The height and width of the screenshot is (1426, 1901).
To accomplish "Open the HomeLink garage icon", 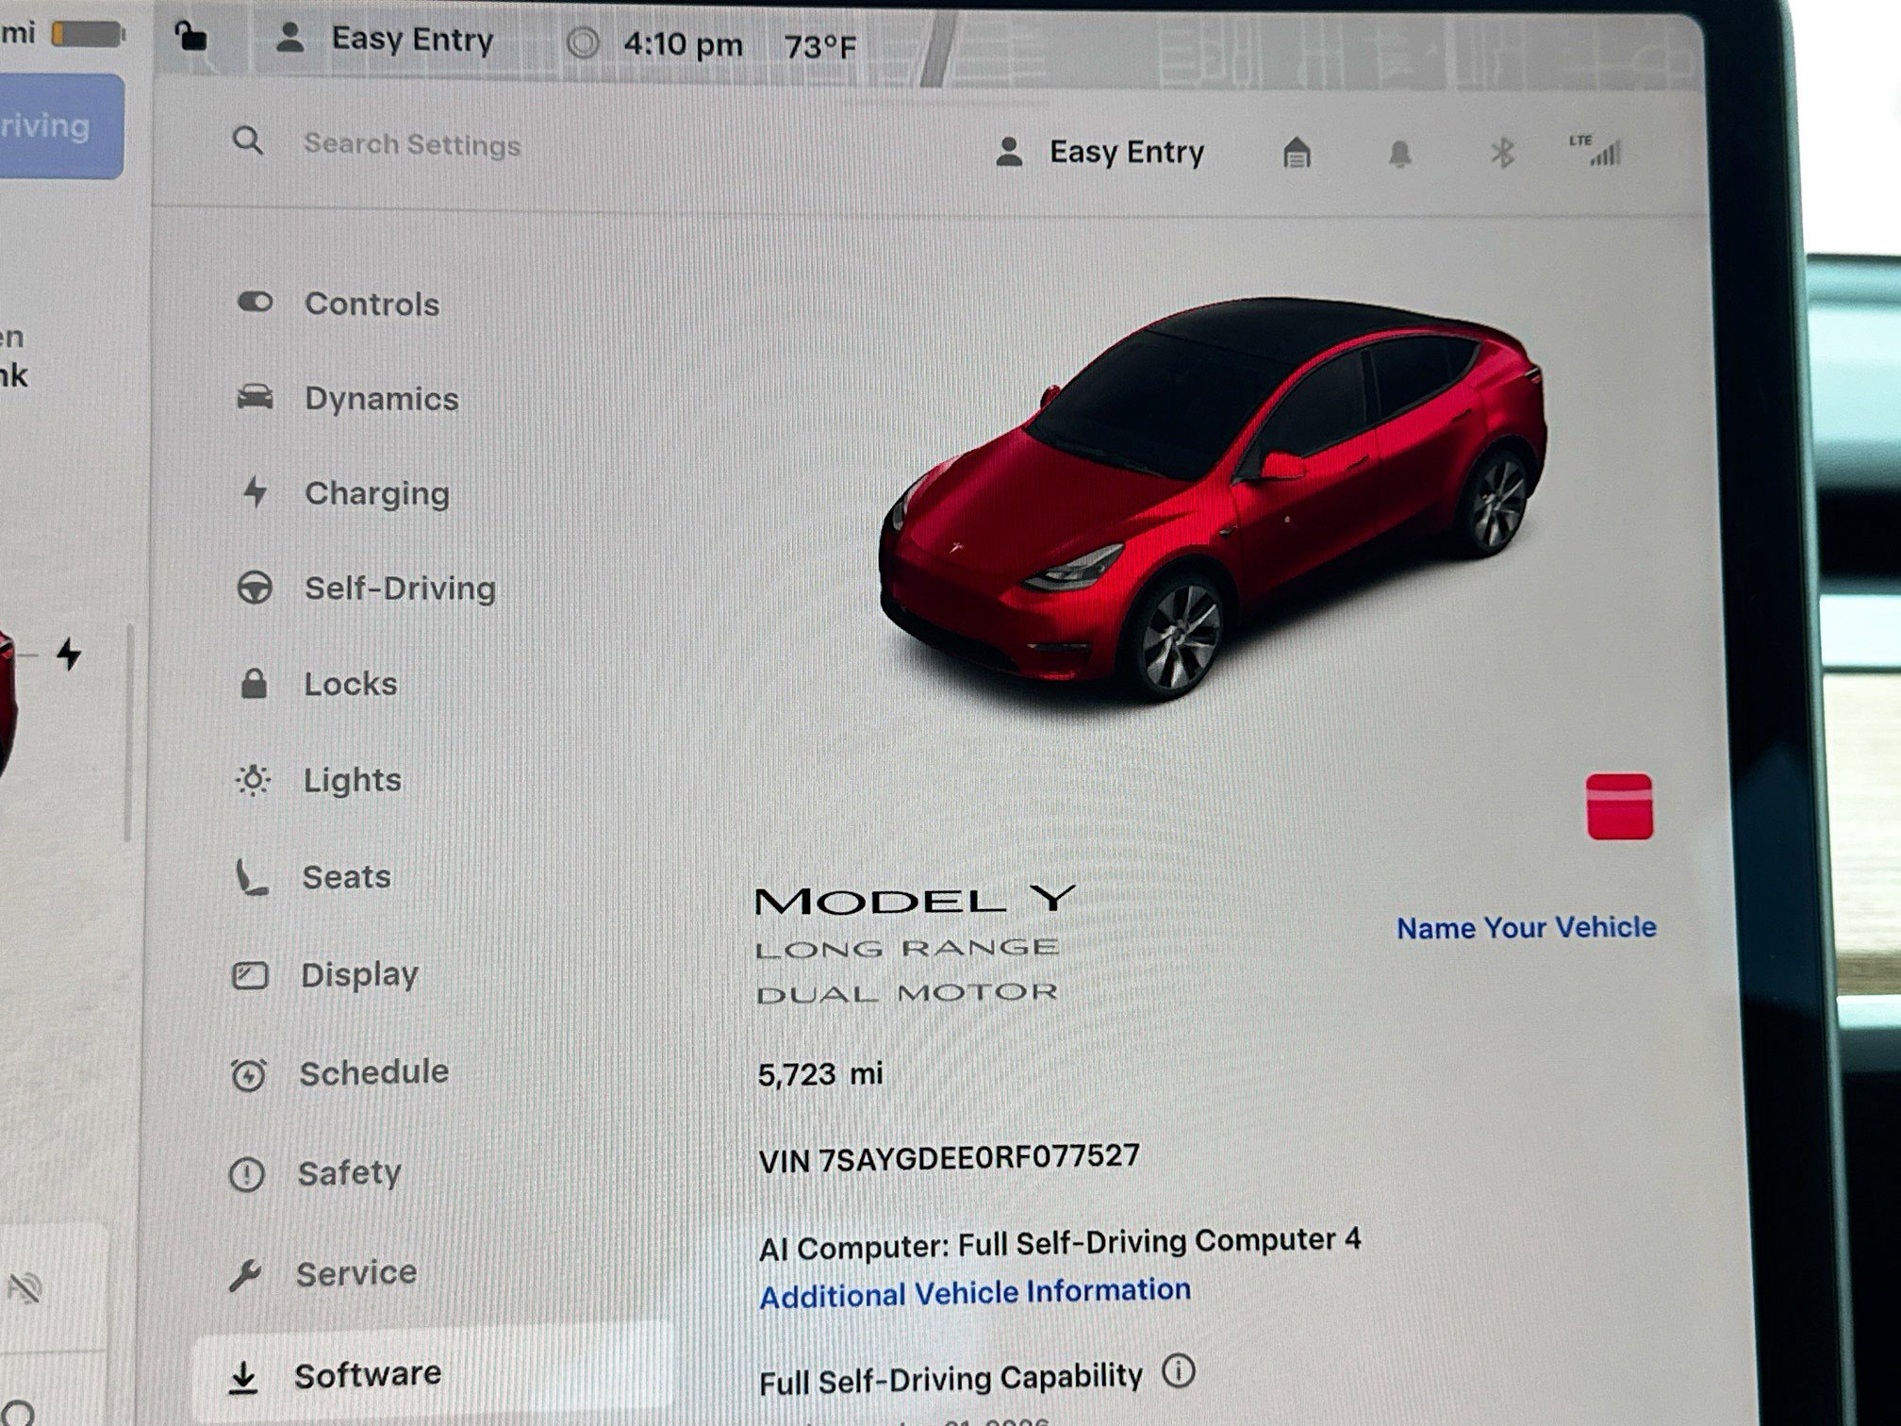I will [1298, 152].
